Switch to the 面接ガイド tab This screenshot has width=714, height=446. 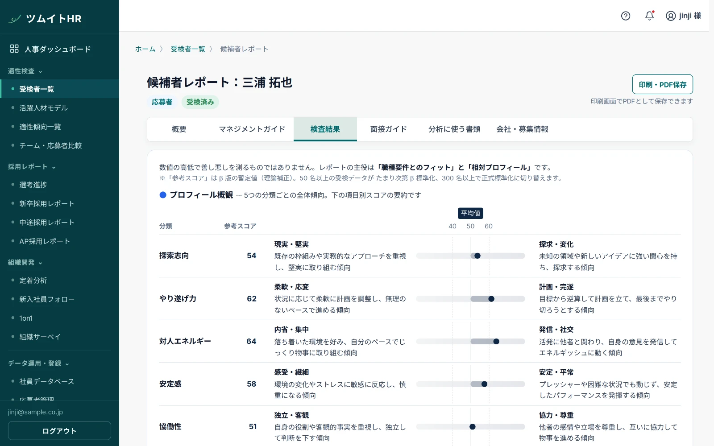click(x=388, y=129)
